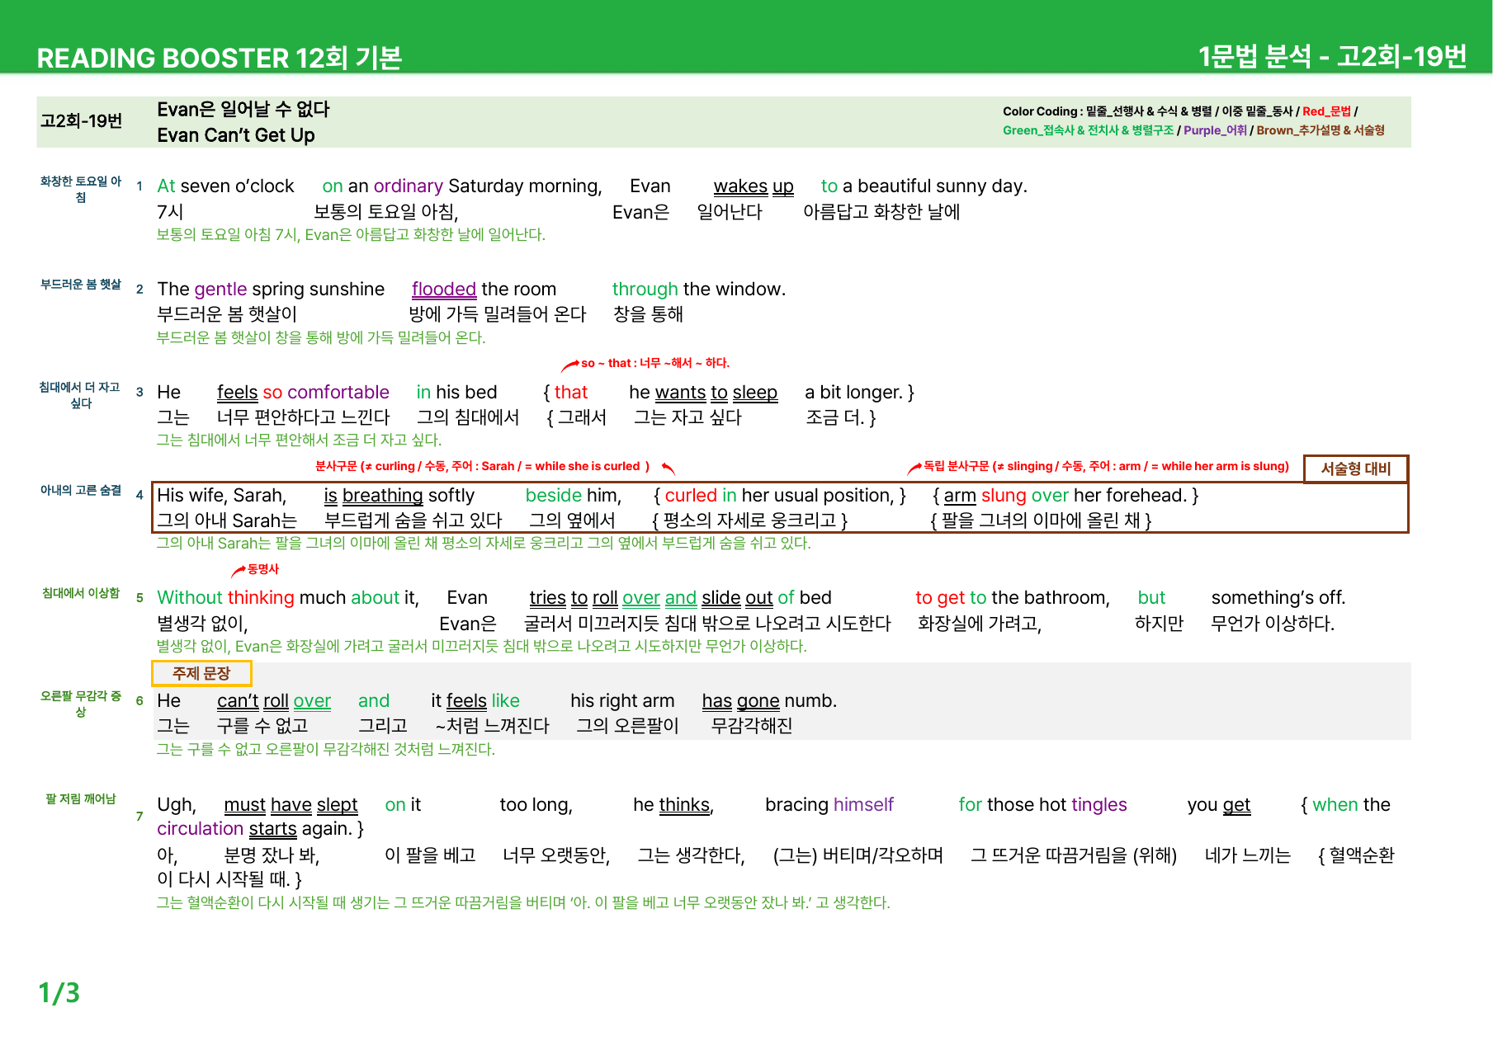1493x1055 pixels.
Task: Click the green translation of sentence 1
Action: tap(351, 234)
